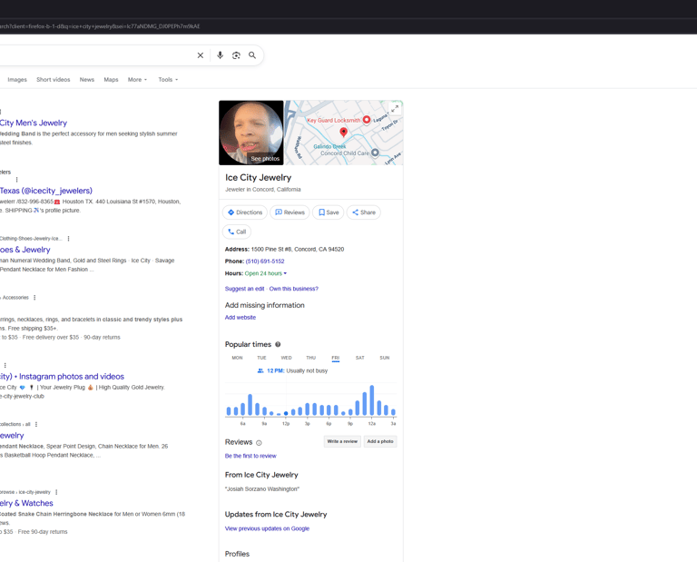Viewport: 697px width, 562px height.
Task: Open the Popular times help icon
Action: point(278,344)
